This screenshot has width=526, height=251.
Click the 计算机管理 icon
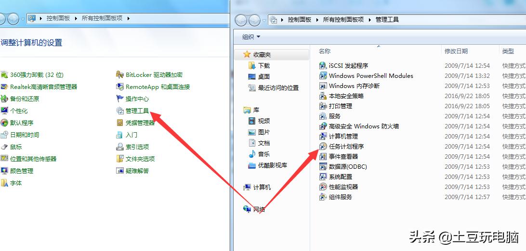[x=323, y=136]
